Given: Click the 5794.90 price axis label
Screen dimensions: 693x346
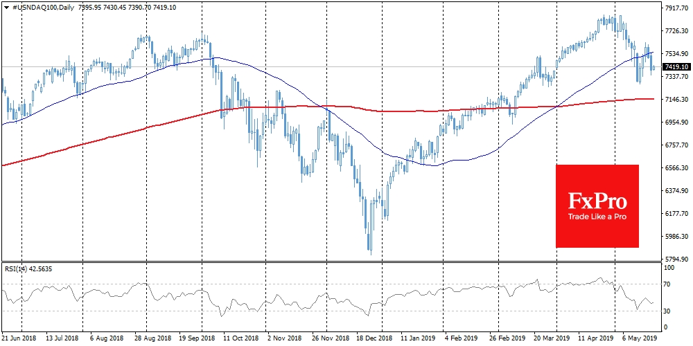Looking at the screenshot, I should (676, 259).
